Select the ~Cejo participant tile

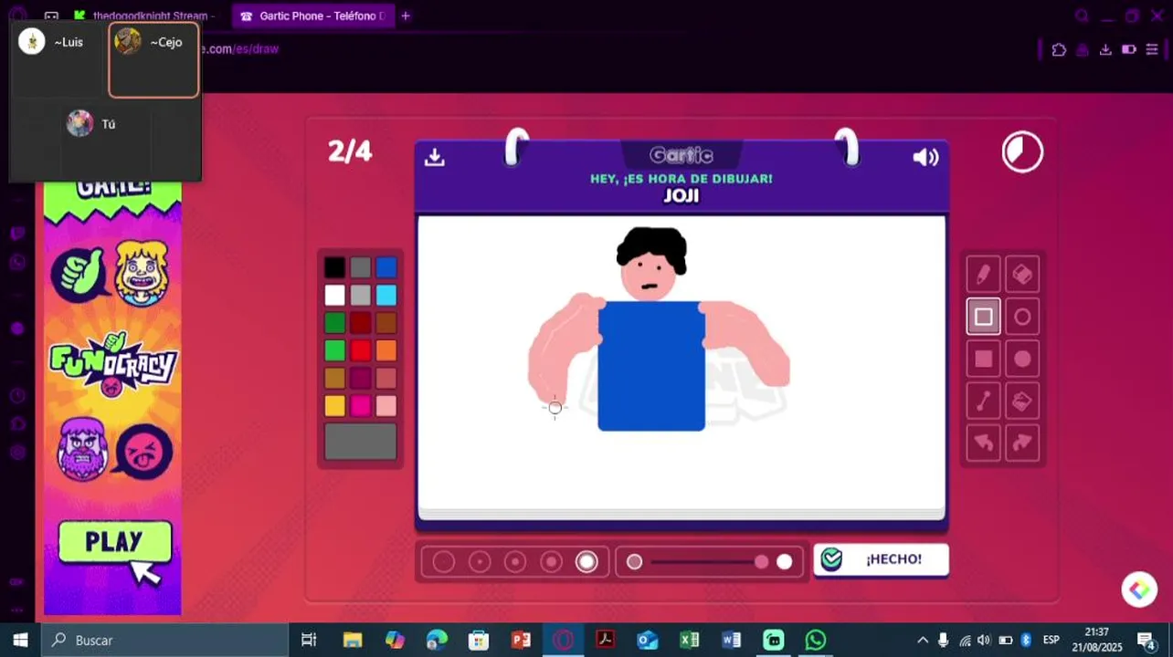[153, 59]
